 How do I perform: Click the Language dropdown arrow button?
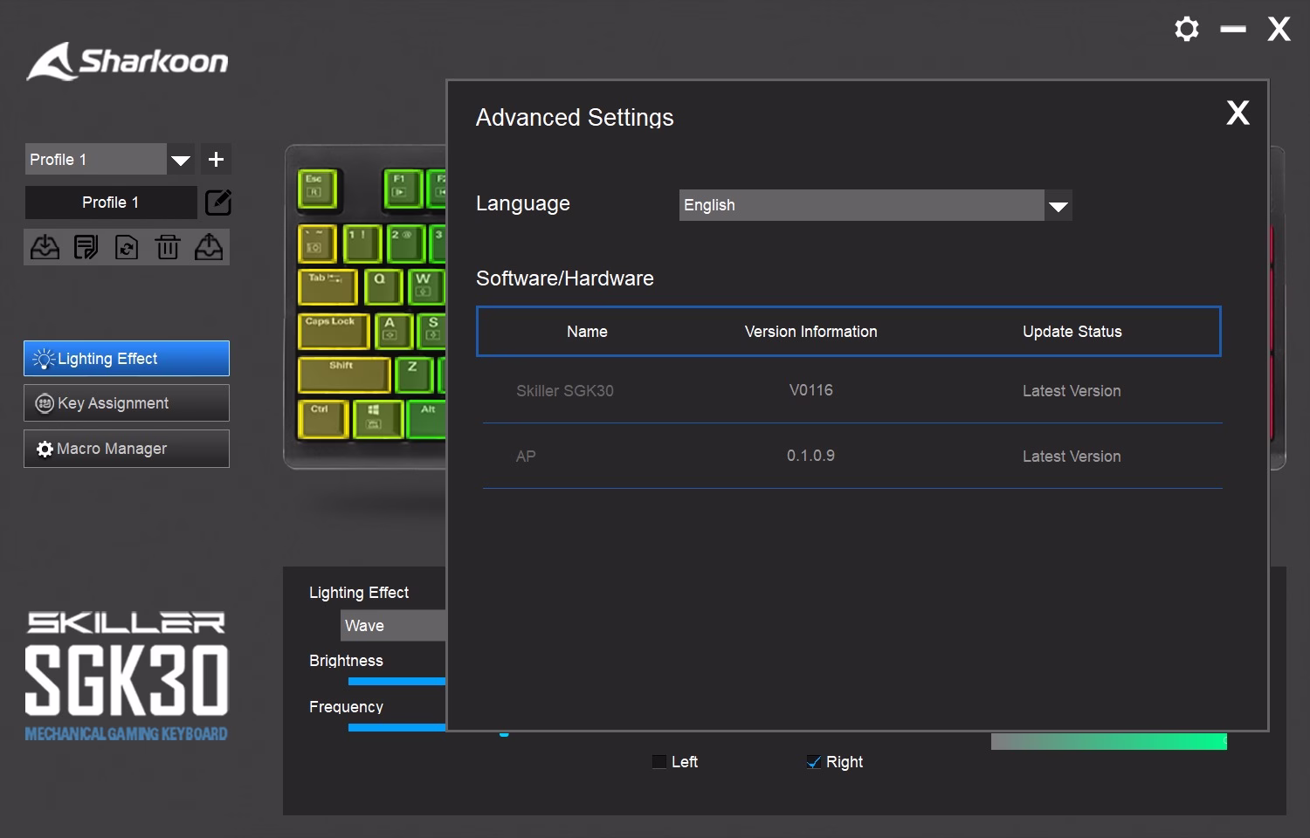point(1058,205)
